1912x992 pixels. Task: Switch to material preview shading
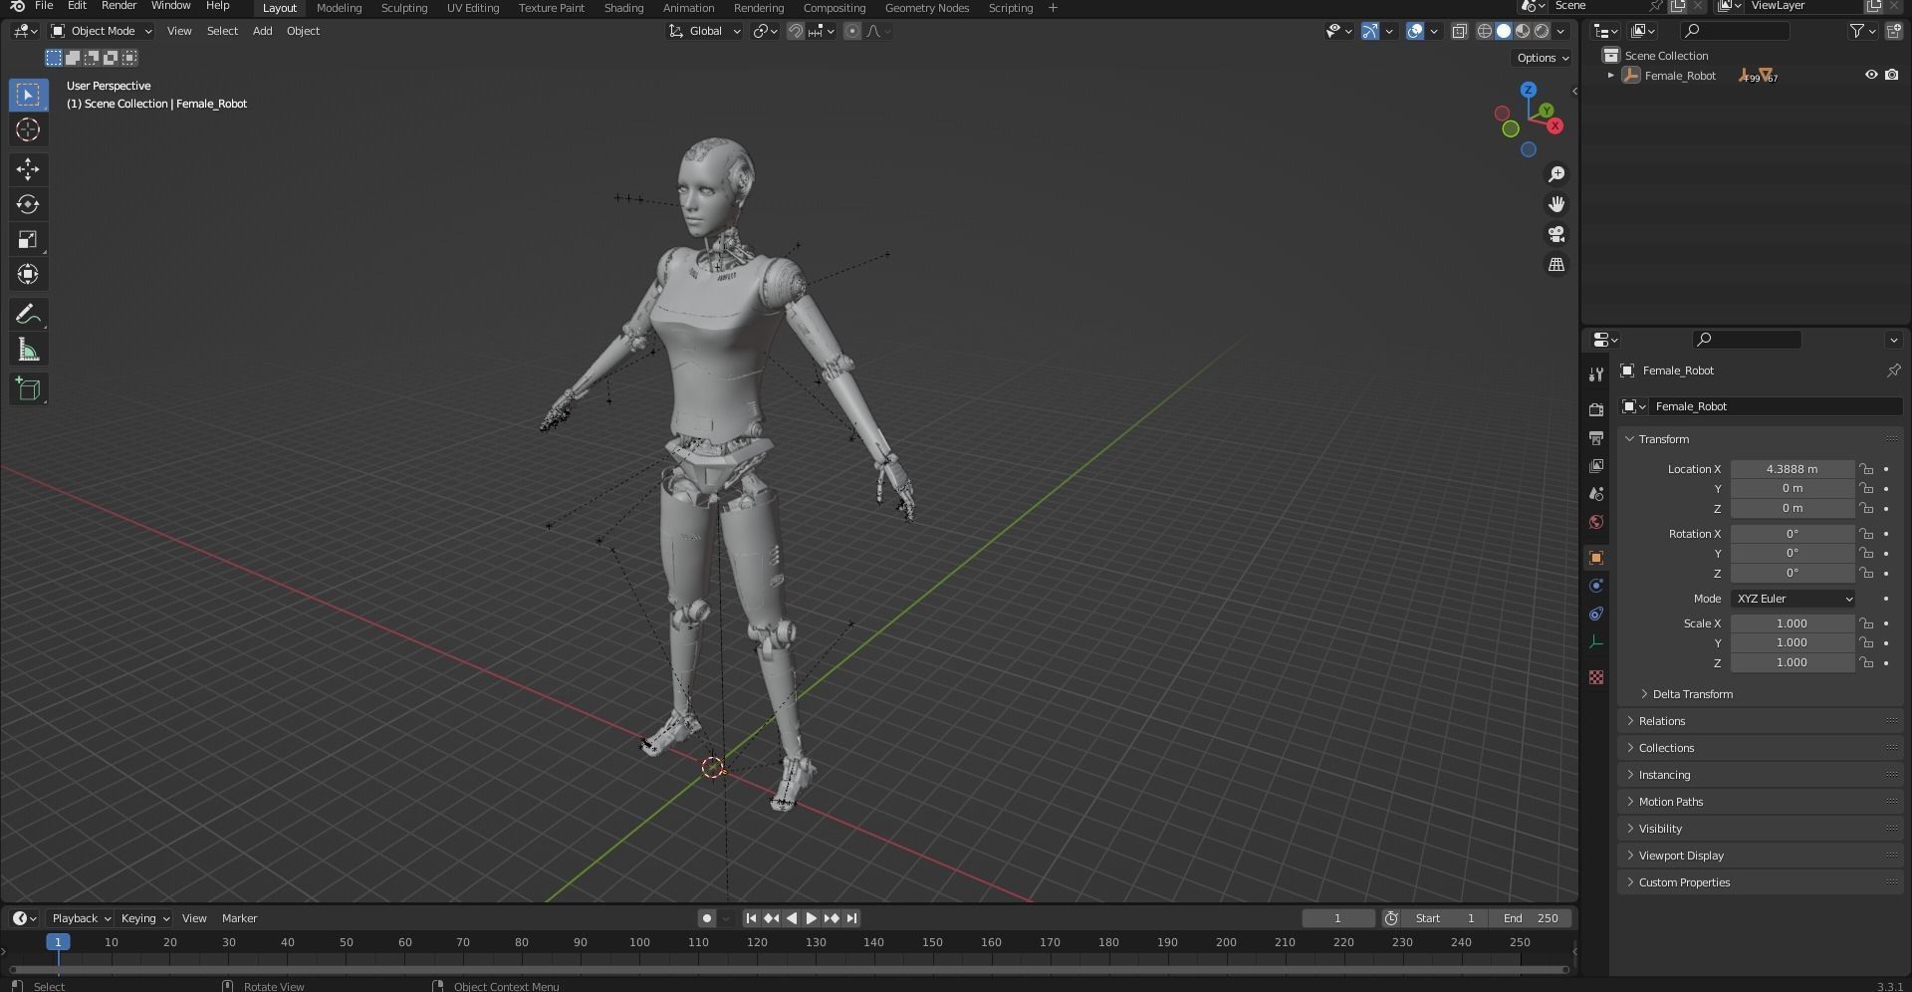click(x=1523, y=31)
